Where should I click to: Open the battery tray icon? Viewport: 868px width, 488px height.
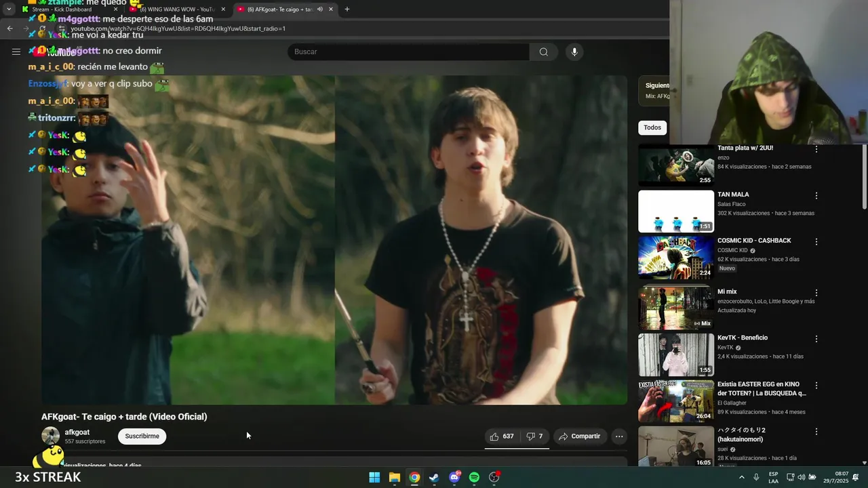(812, 477)
